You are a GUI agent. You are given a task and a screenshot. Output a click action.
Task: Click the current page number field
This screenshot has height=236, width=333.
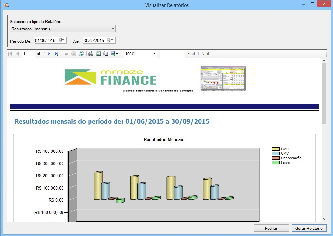click(x=29, y=54)
